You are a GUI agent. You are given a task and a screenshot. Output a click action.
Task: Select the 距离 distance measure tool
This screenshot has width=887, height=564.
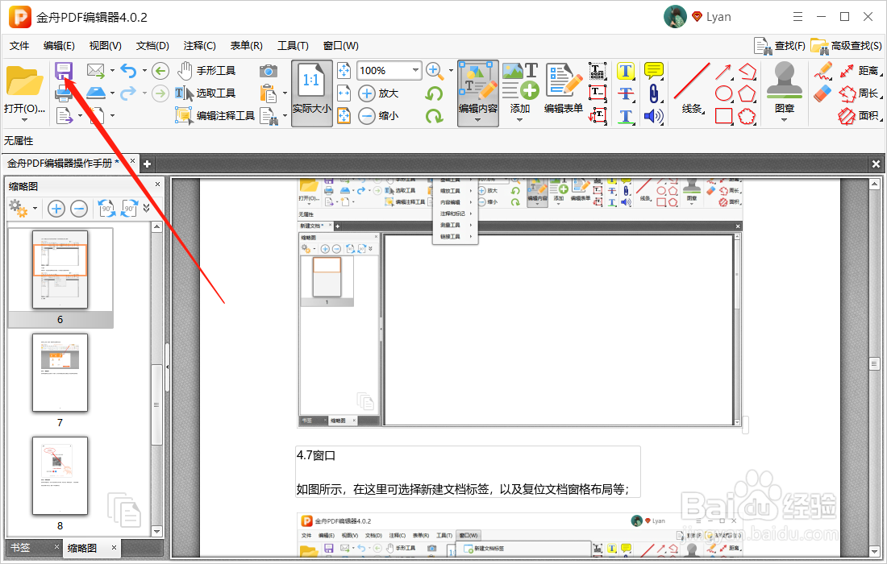[x=860, y=71]
